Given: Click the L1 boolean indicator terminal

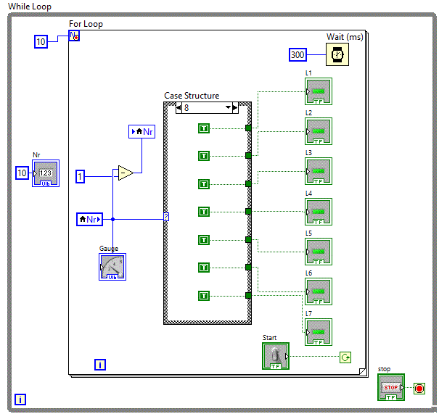Looking at the screenshot, I should pyautogui.click(x=318, y=92).
